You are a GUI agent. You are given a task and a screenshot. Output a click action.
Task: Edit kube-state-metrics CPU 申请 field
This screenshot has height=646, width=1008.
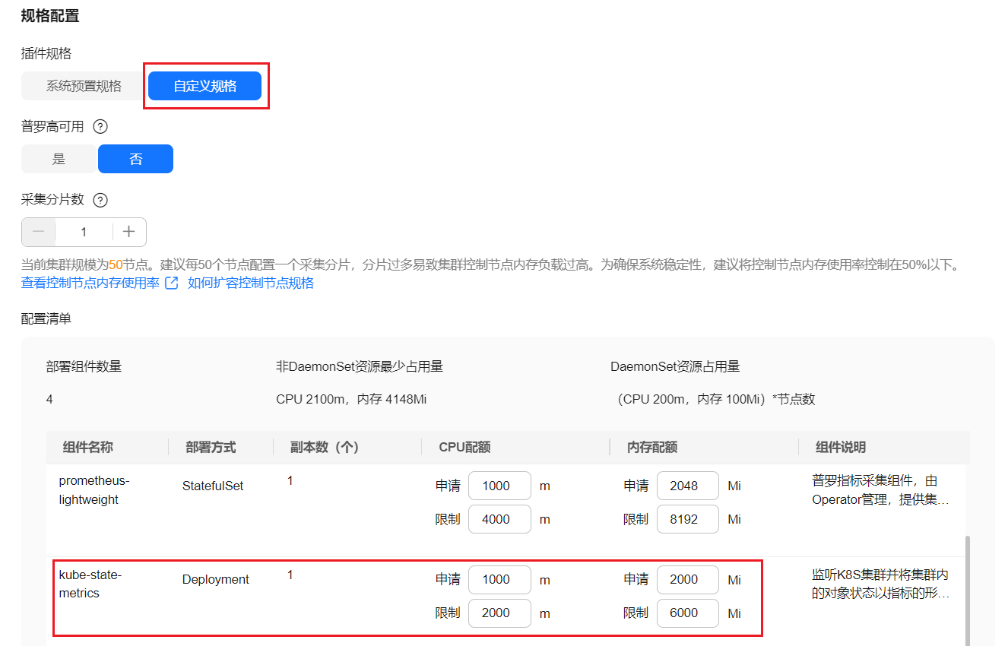click(499, 579)
